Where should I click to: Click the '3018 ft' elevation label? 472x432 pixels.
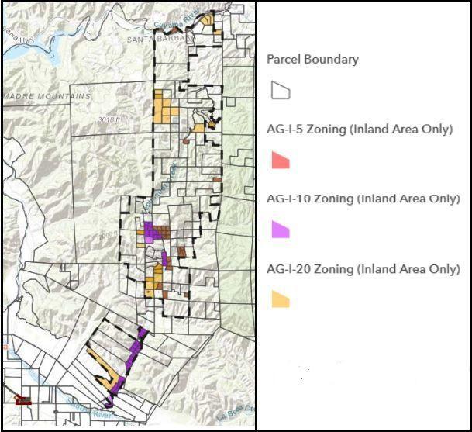point(109,119)
